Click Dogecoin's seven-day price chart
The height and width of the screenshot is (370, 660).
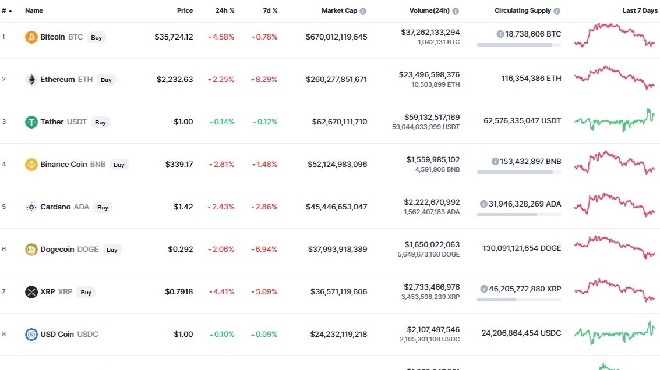coord(615,249)
